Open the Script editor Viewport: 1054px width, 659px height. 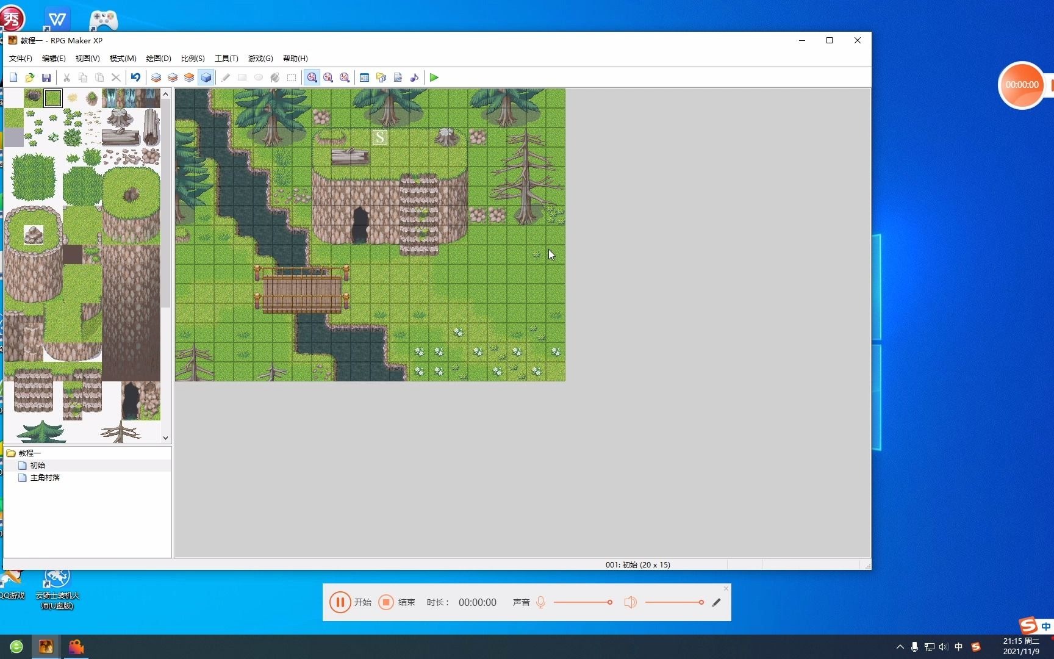398,77
